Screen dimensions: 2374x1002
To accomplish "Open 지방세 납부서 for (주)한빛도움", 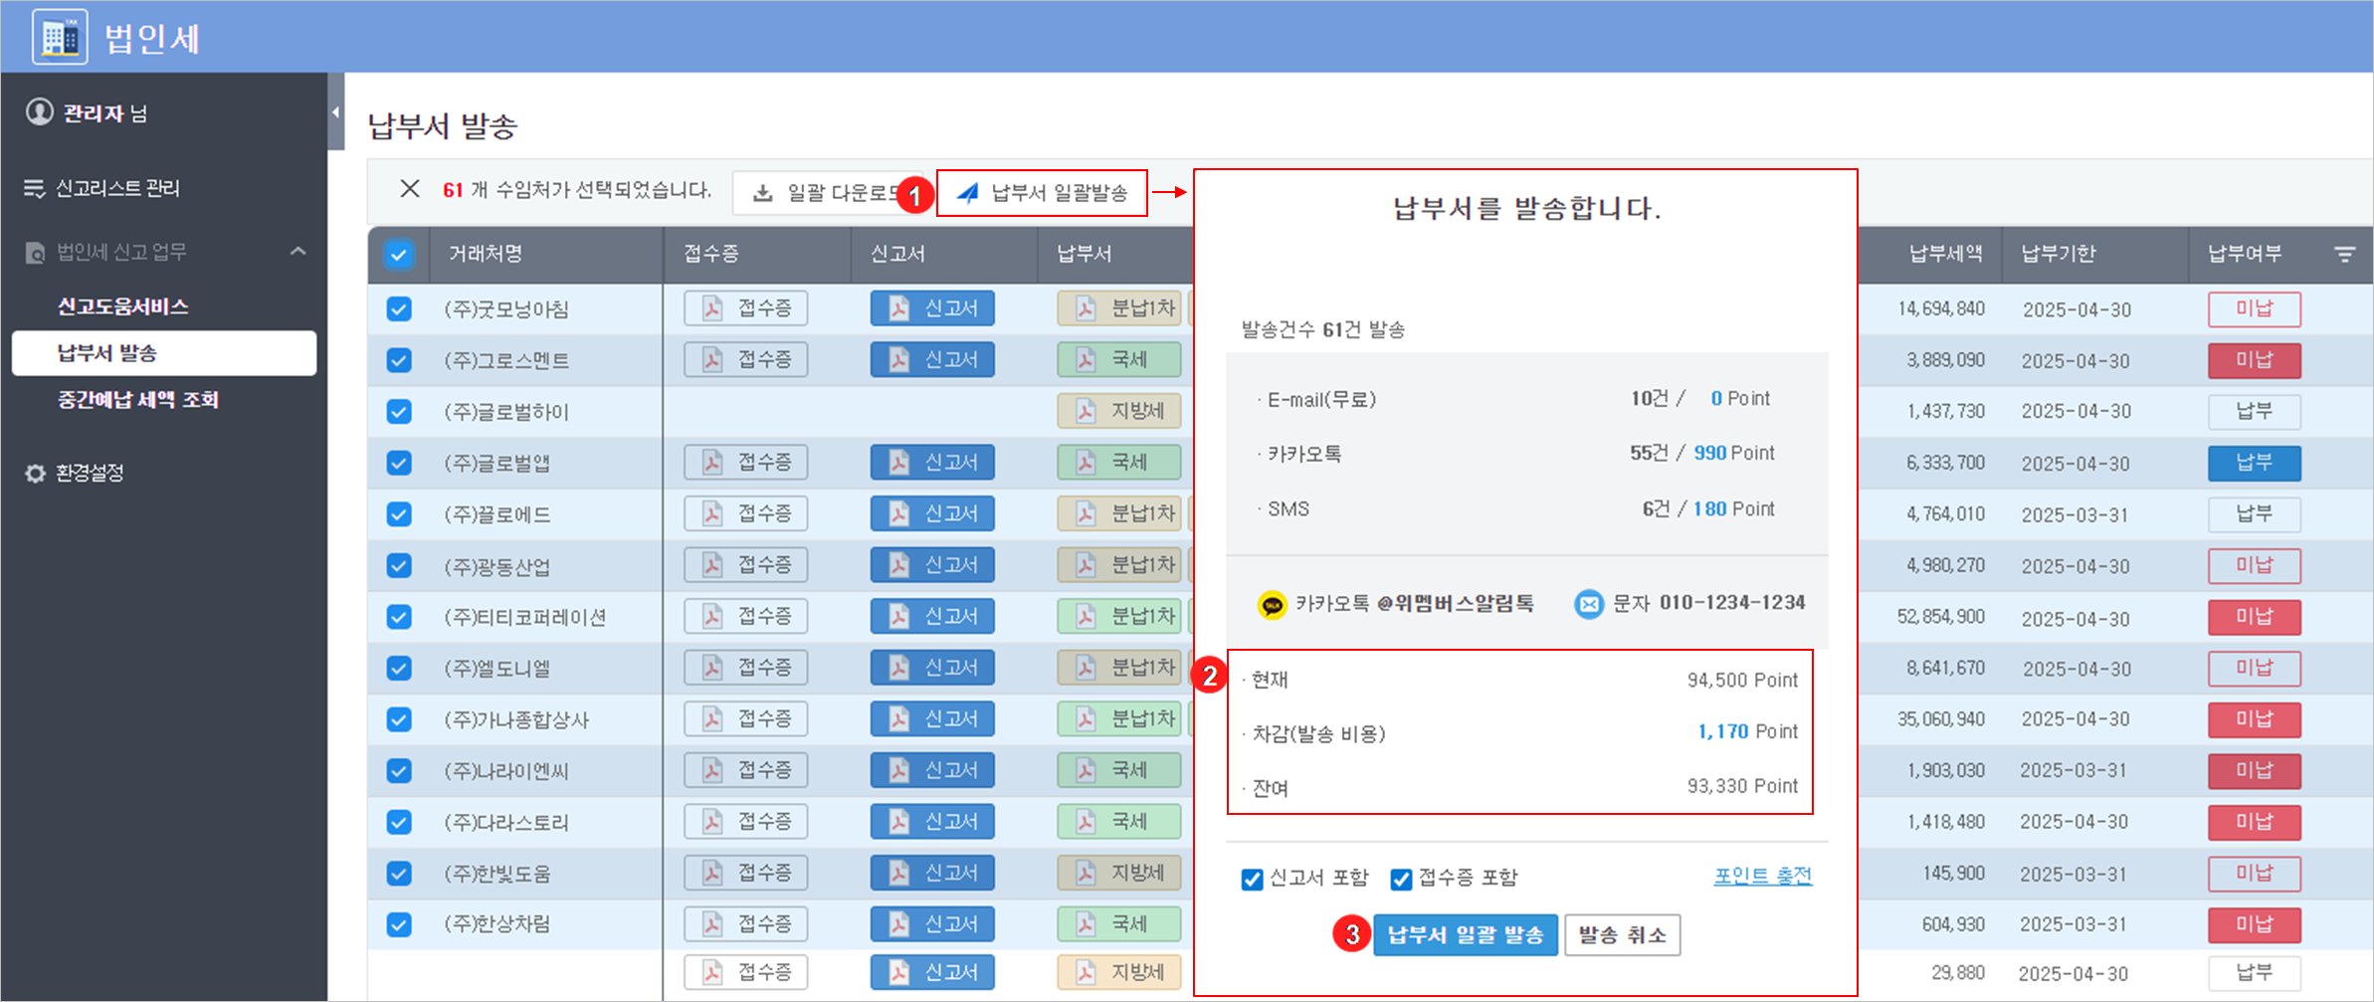I will (x=1119, y=873).
